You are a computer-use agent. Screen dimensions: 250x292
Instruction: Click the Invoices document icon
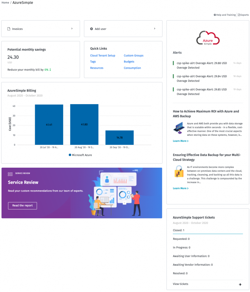point(9,29)
